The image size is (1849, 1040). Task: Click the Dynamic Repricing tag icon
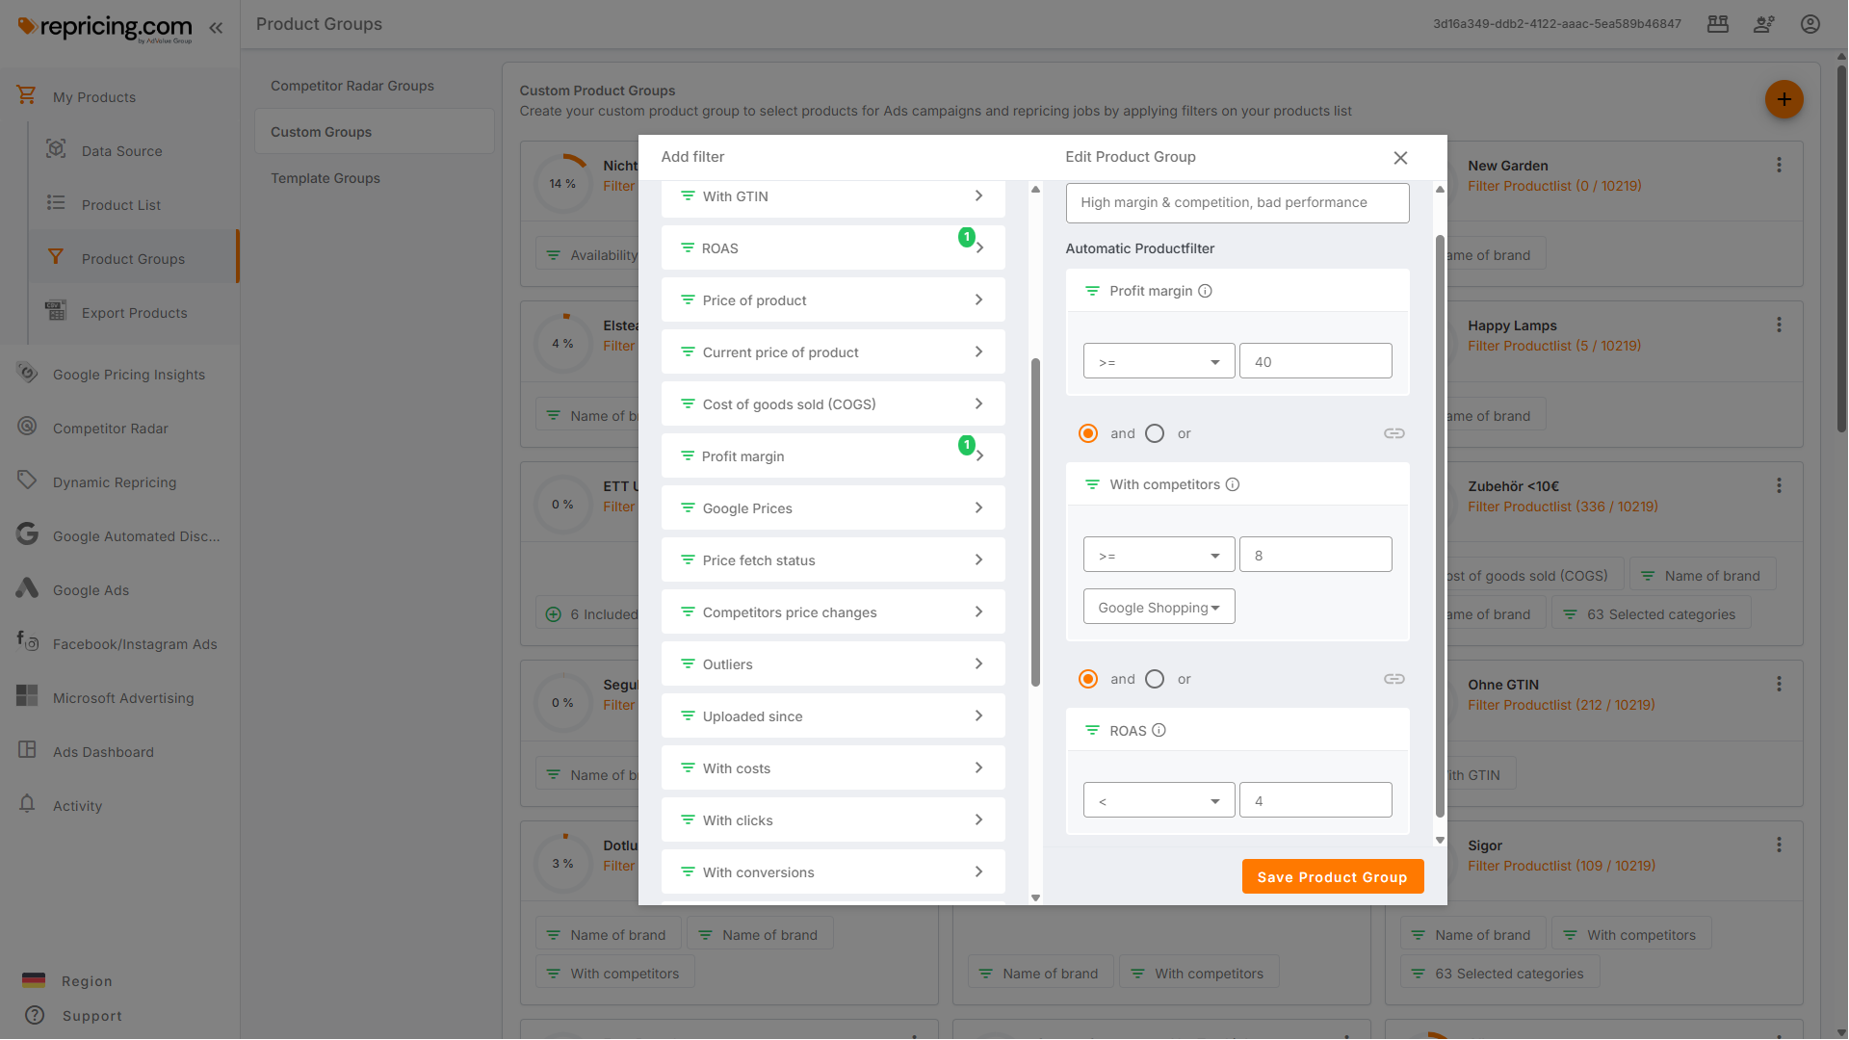[x=27, y=481]
